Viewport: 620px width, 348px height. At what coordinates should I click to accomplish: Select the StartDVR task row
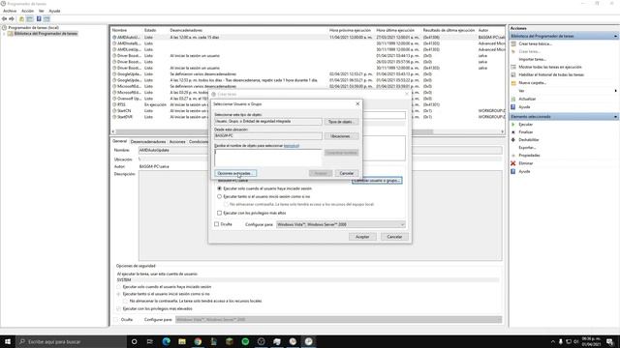click(308, 117)
